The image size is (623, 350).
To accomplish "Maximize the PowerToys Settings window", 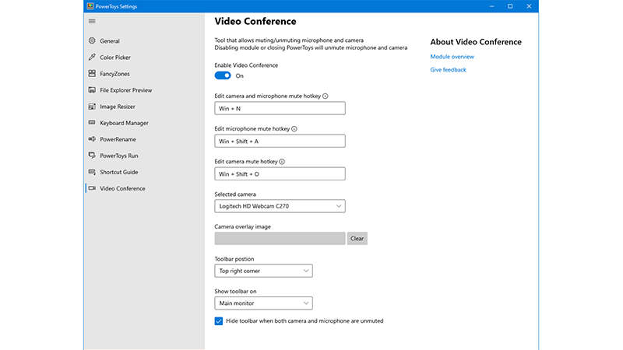I will tap(510, 6).
